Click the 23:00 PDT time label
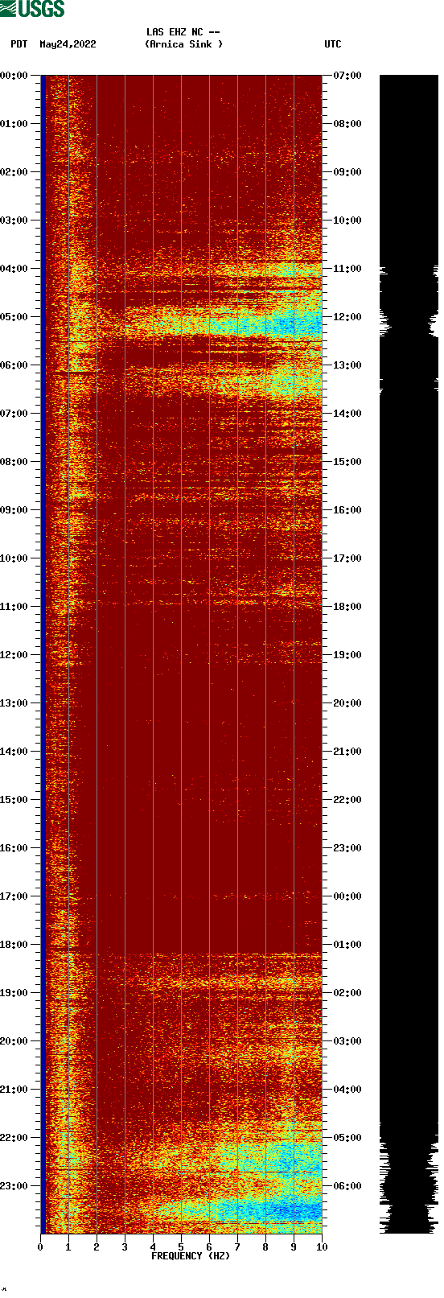Image resolution: width=444 pixels, height=1298 pixels. 14,1186
